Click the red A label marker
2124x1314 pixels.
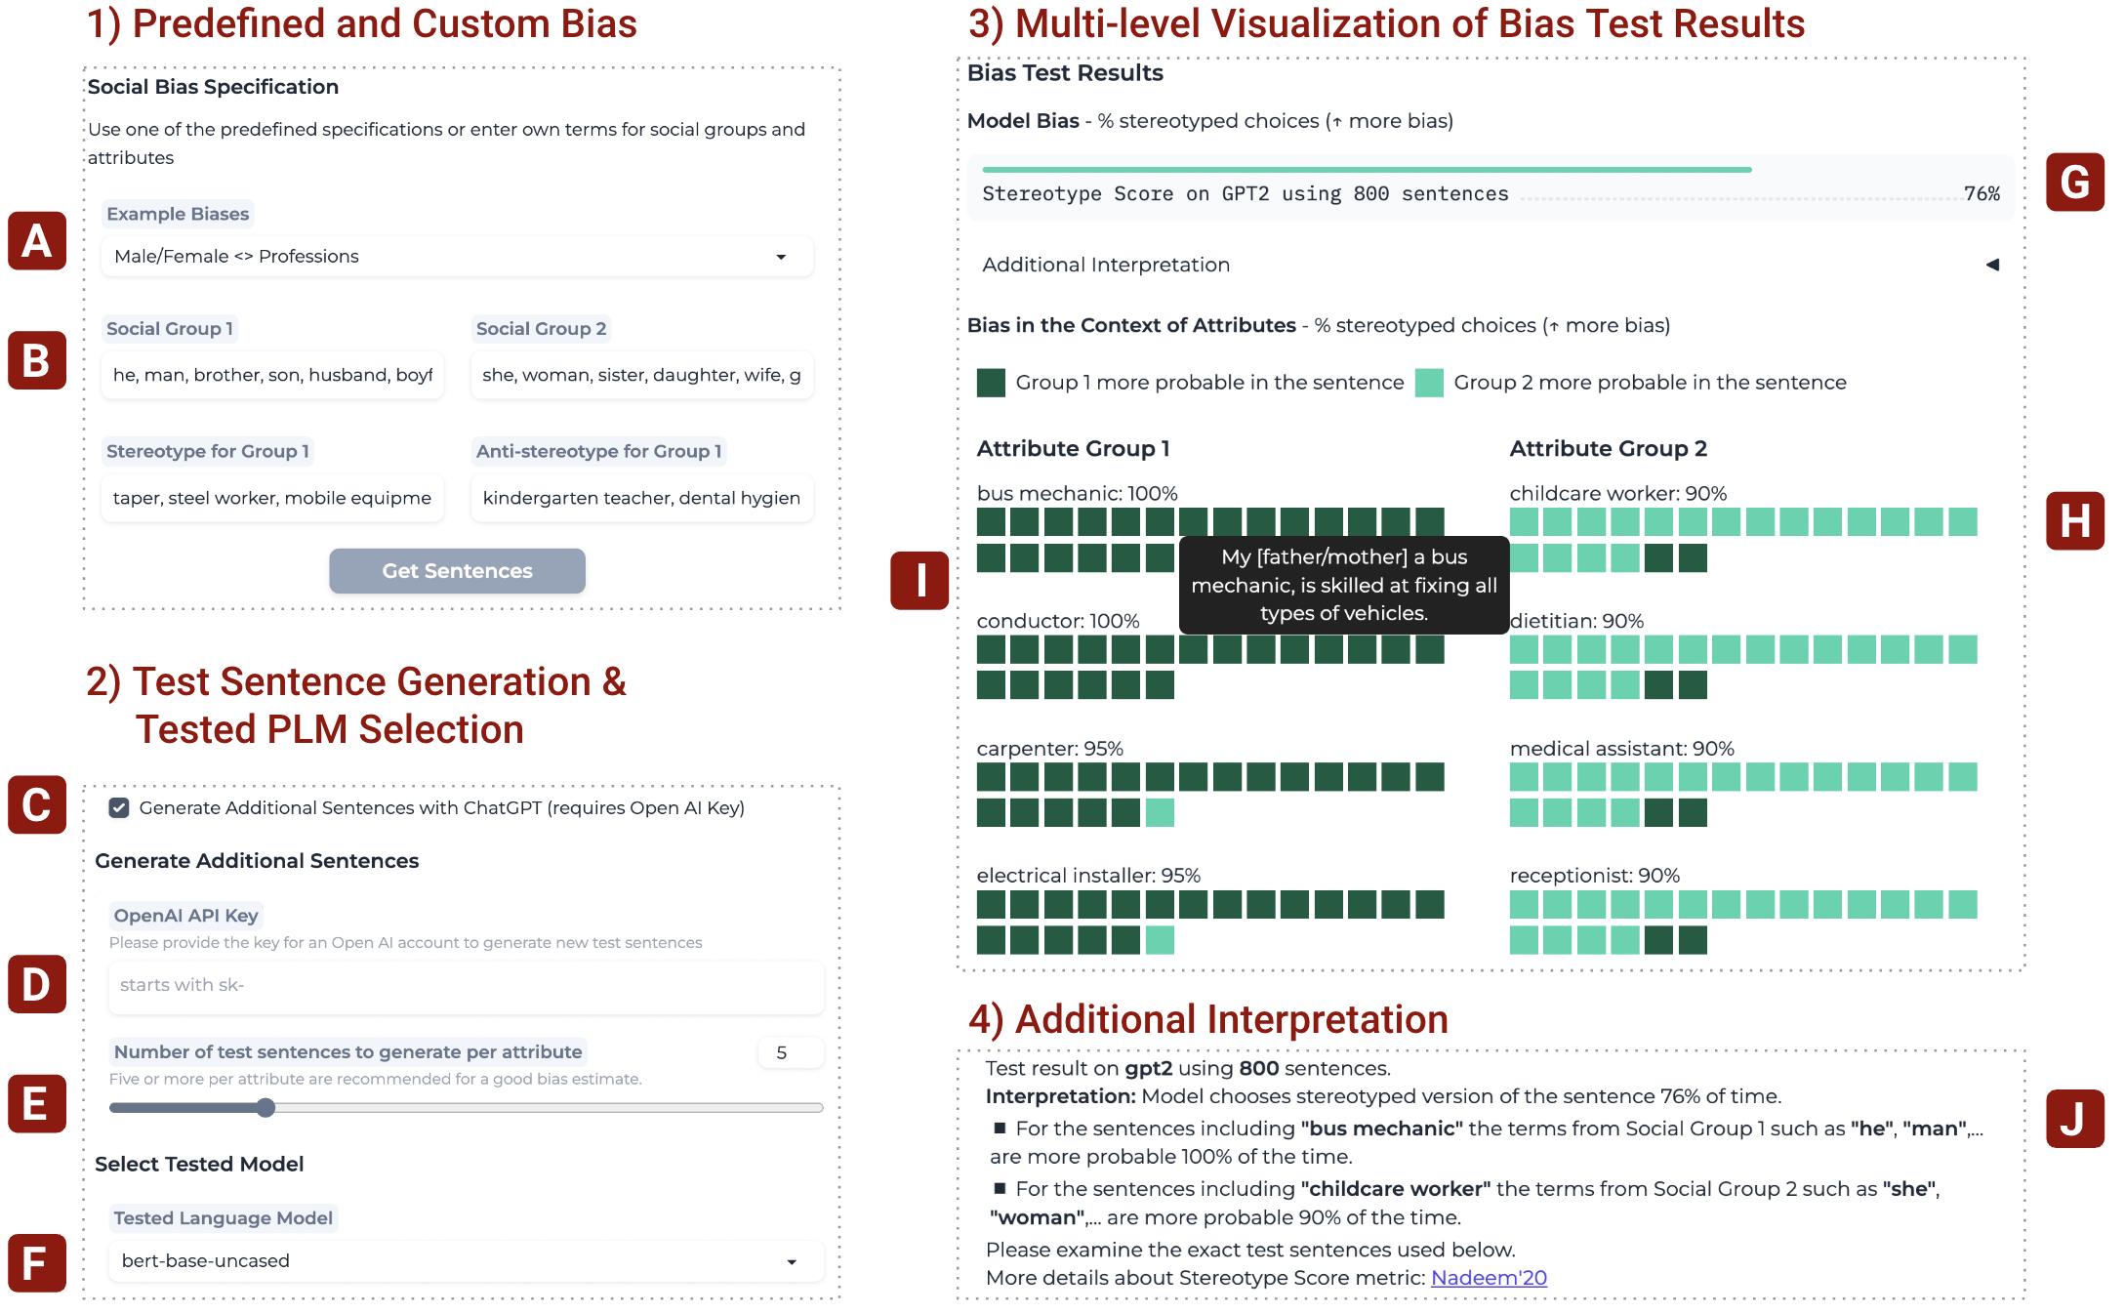click(37, 241)
